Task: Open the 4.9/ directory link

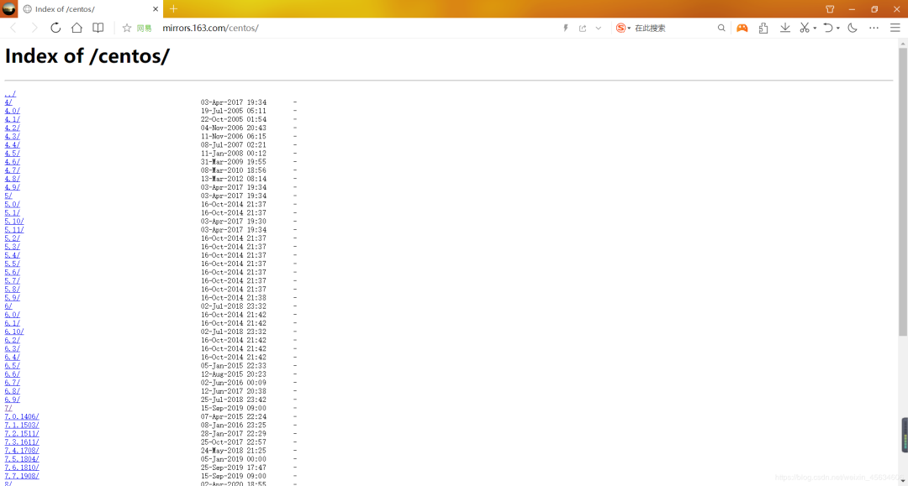Action: (12, 187)
